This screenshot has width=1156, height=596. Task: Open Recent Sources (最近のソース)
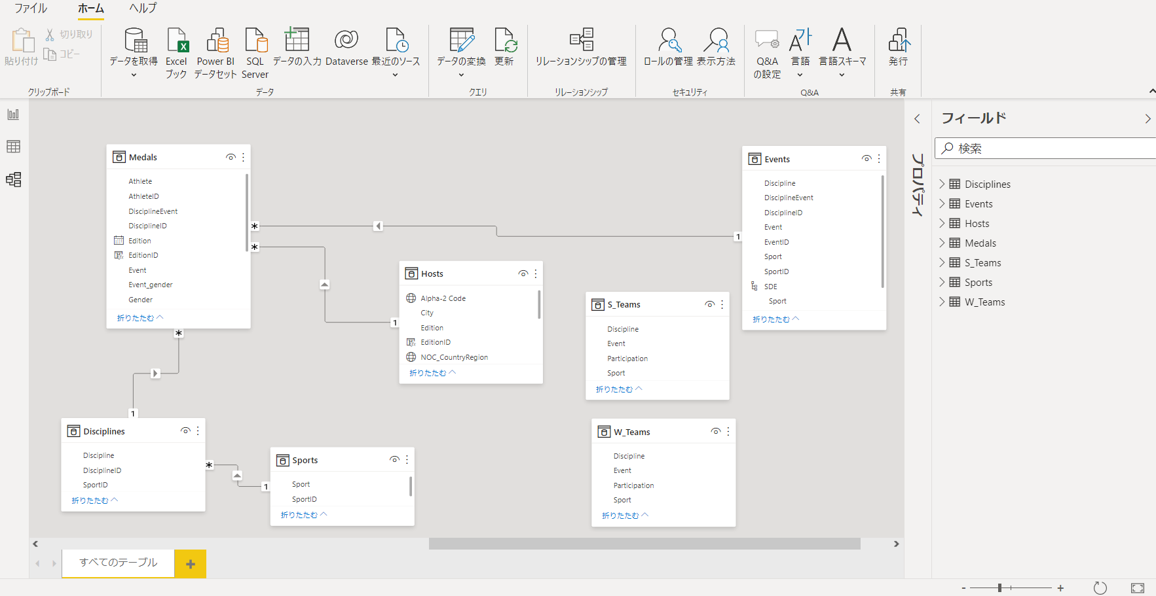pyautogui.click(x=396, y=52)
